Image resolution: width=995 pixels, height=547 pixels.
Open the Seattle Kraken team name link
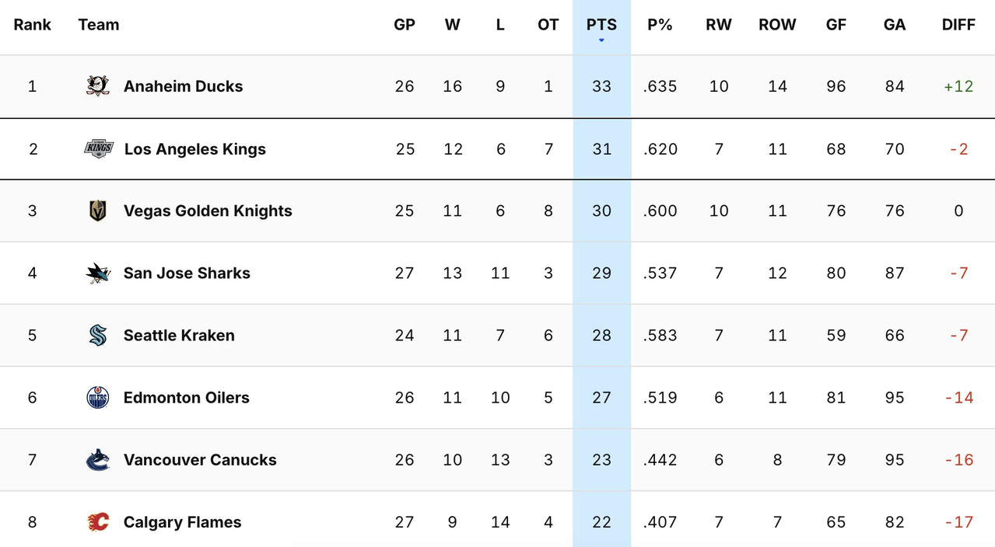pyautogui.click(x=179, y=335)
